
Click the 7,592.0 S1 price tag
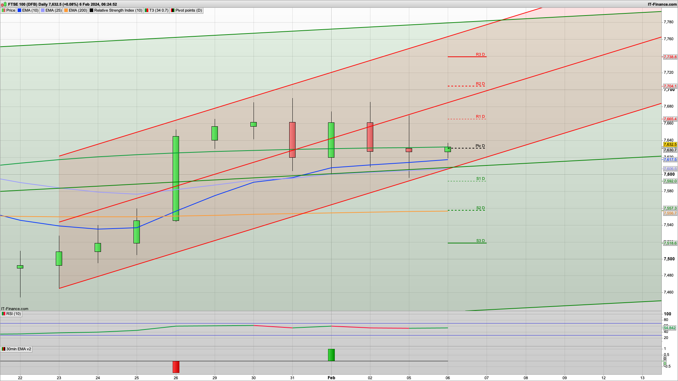pyautogui.click(x=670, y=181)
